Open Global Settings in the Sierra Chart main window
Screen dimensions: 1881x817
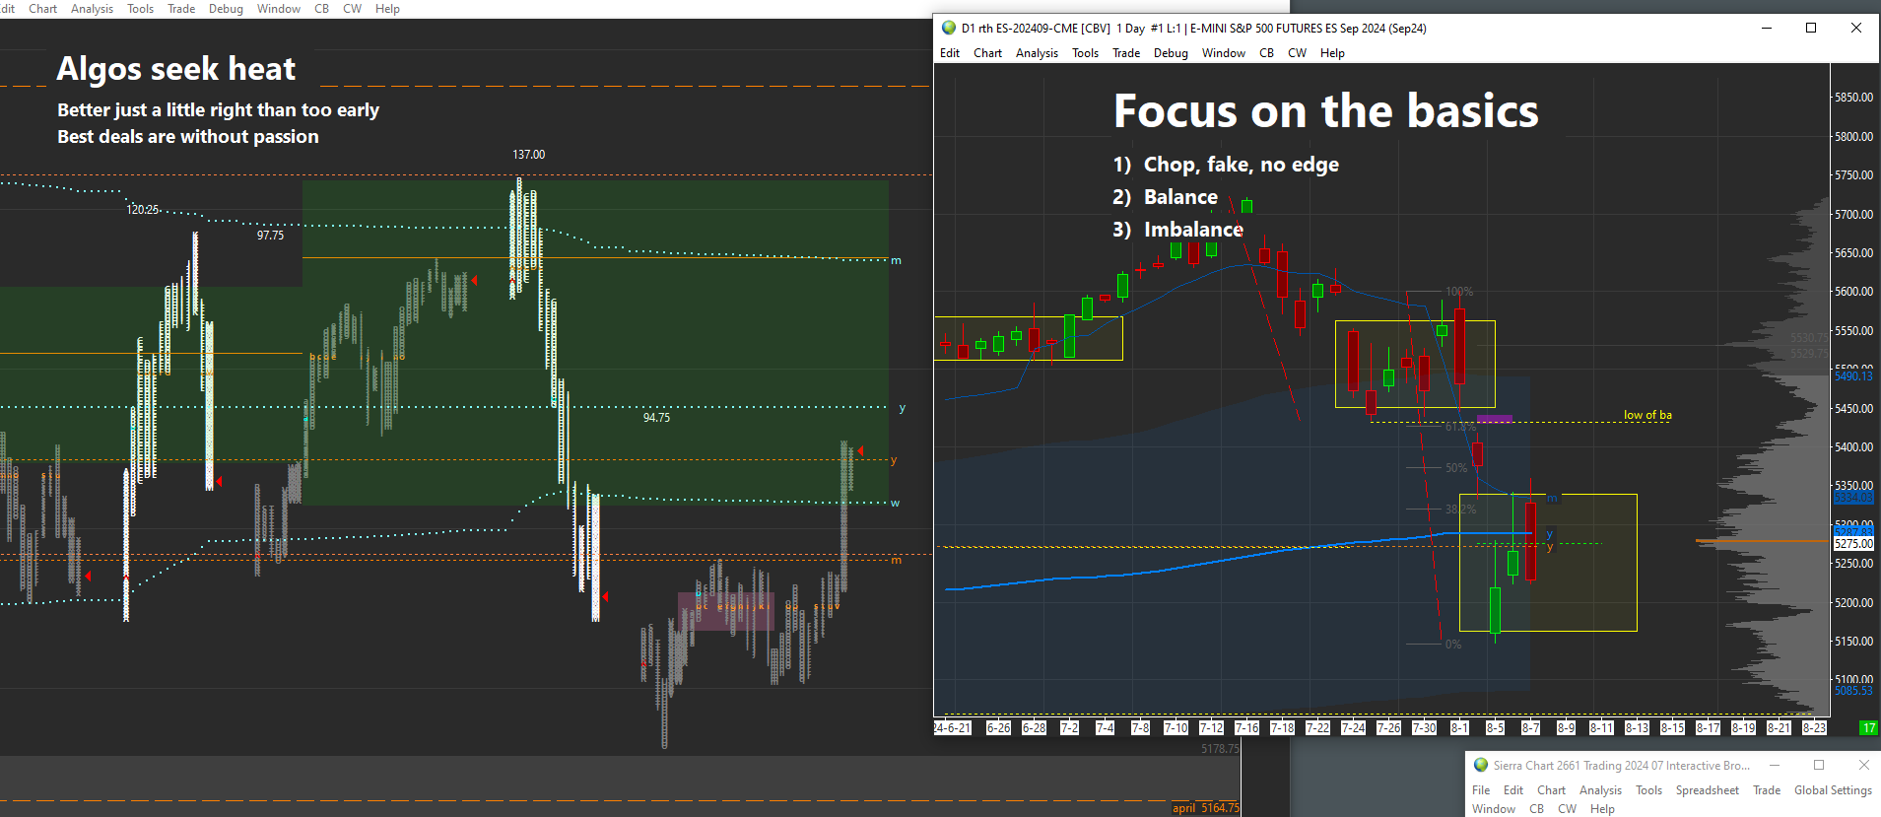[x=1833, y=790]
